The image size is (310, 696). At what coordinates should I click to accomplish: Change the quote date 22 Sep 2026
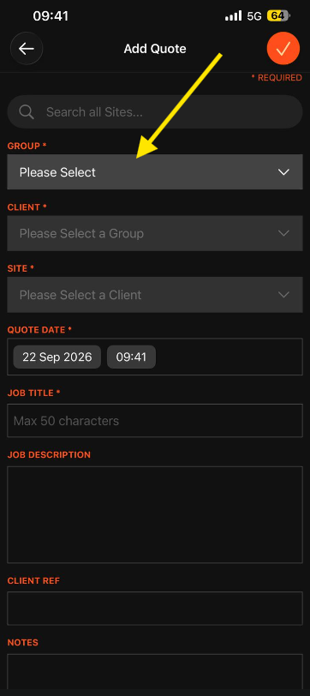click(x=57, y=357)
